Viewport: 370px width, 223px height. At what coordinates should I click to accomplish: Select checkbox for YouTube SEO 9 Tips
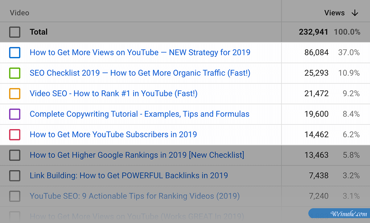click(15, 196)
